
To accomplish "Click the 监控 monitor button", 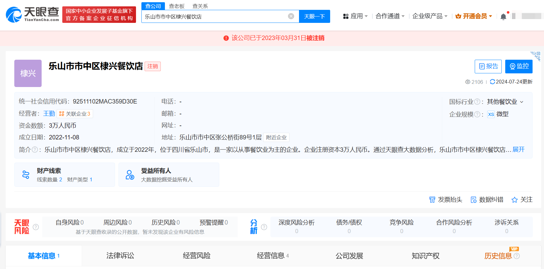I will (519, 66).
